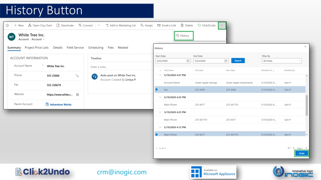Open Org Chart from the command bar
This screenshot has height=180, width=321.
(40, 26)
